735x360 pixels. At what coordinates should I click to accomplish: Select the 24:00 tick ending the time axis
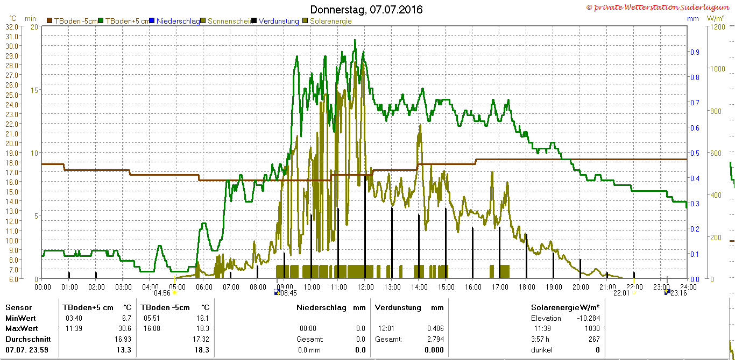click(687, 286)
